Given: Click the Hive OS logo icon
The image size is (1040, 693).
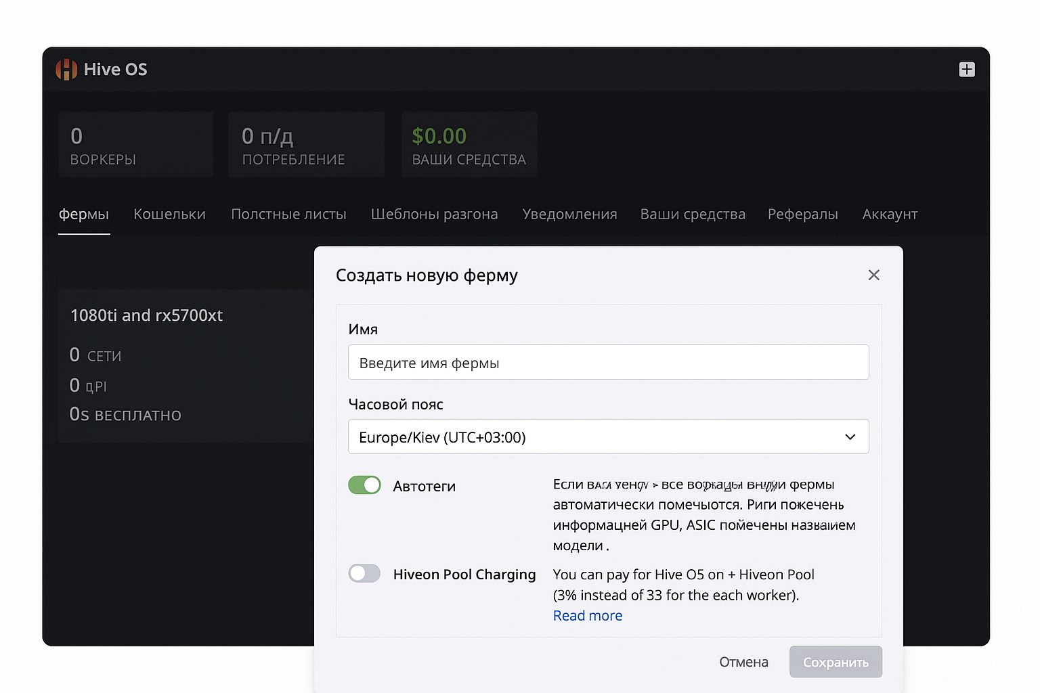Looking at the screenshot, I should point(66,69).
